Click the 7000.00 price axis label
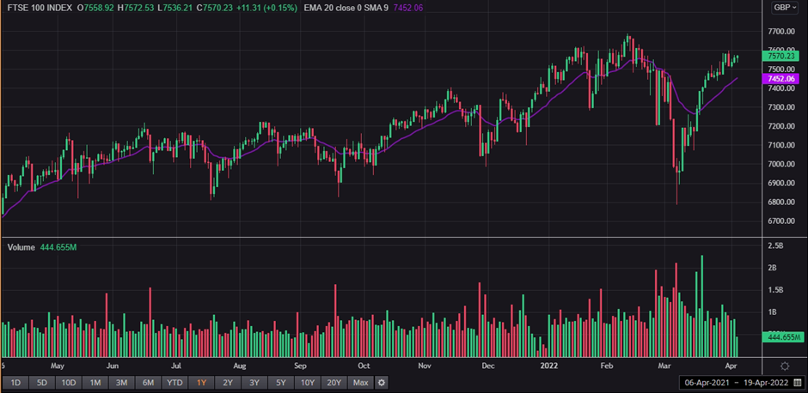The width and height of the screenshot is (808, 393). pyautogui.click(x=780, y=164)
